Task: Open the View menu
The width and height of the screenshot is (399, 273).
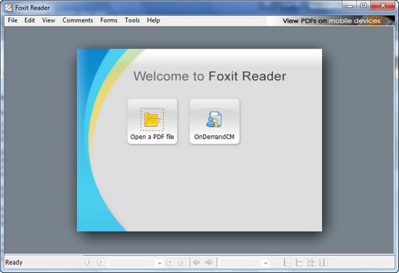Action: coord(49,20)
